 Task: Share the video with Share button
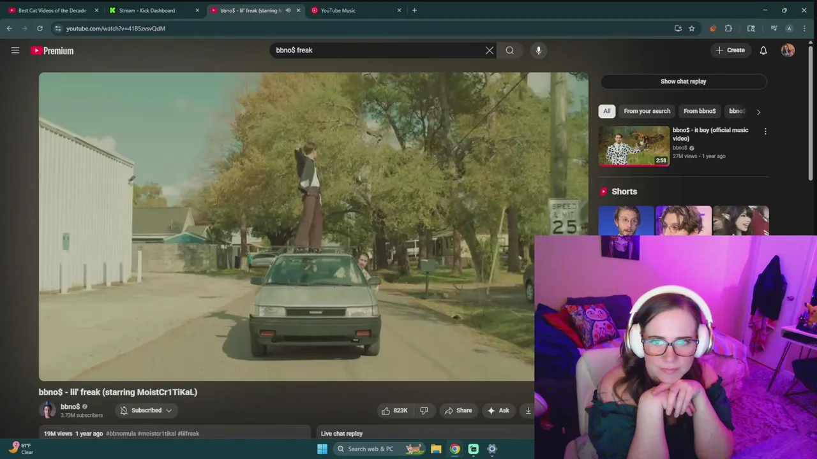[458, 411]
